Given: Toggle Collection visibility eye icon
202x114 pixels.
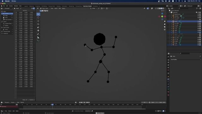Looking at the screenshot, I should [x=198, y=12].
